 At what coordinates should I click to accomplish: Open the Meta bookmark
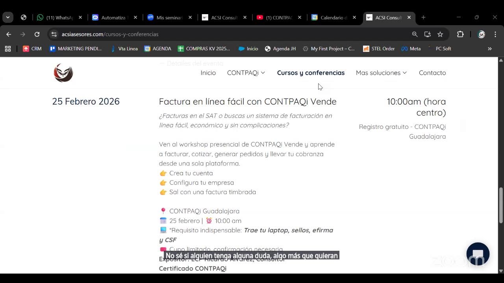pos(411,49)
